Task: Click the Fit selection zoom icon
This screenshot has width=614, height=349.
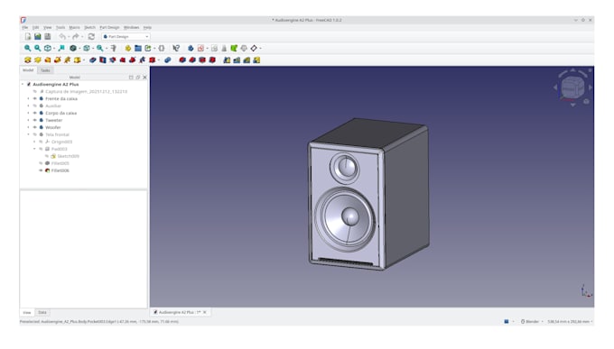Action: [37, 48]
